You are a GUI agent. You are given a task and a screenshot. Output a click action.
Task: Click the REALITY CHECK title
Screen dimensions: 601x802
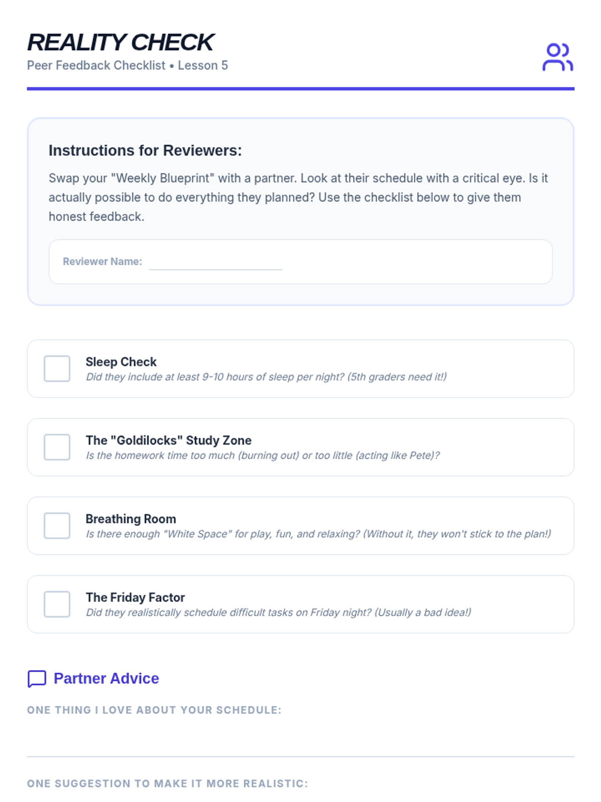tap(121, 42)
